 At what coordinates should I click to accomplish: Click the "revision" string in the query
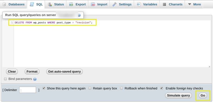83,23
